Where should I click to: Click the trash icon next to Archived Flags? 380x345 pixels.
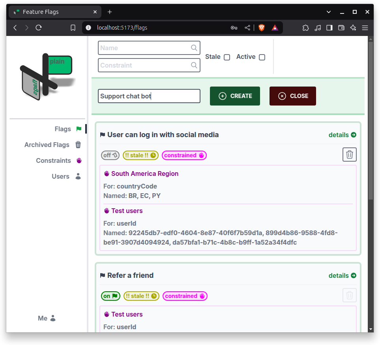[78, 145]
